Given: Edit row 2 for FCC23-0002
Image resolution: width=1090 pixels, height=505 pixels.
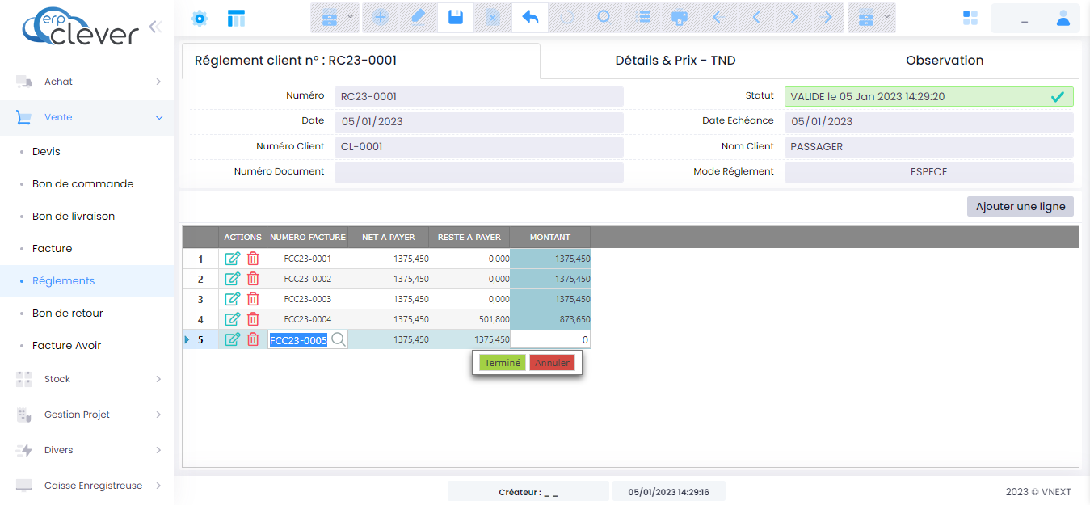Looking at the screenshot, I should click(232, 279).
